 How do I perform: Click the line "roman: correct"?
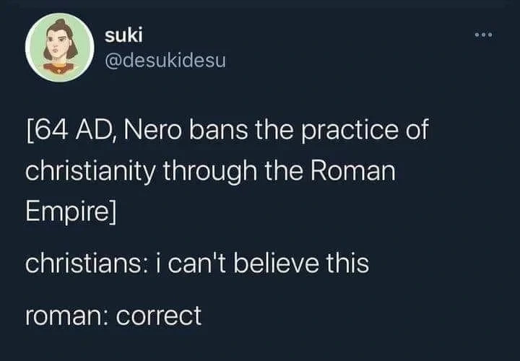(x=113, y=315)
